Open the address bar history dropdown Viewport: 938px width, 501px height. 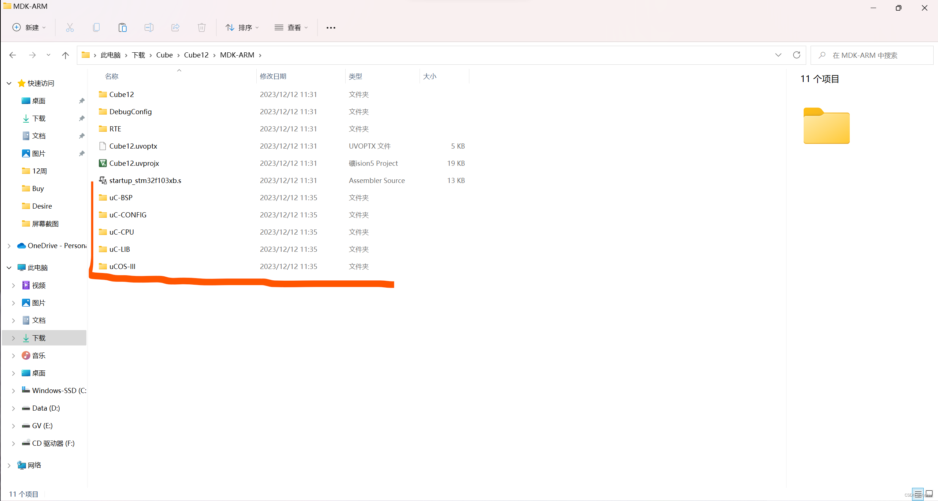click(x=778, y=55)
